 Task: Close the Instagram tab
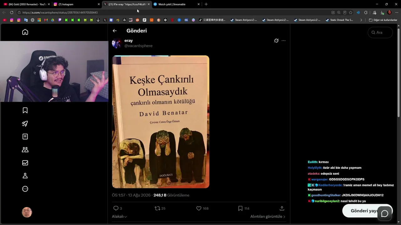tap(99, 4)
